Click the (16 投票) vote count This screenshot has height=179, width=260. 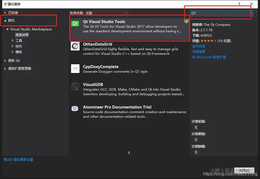(x=224, y=41)
